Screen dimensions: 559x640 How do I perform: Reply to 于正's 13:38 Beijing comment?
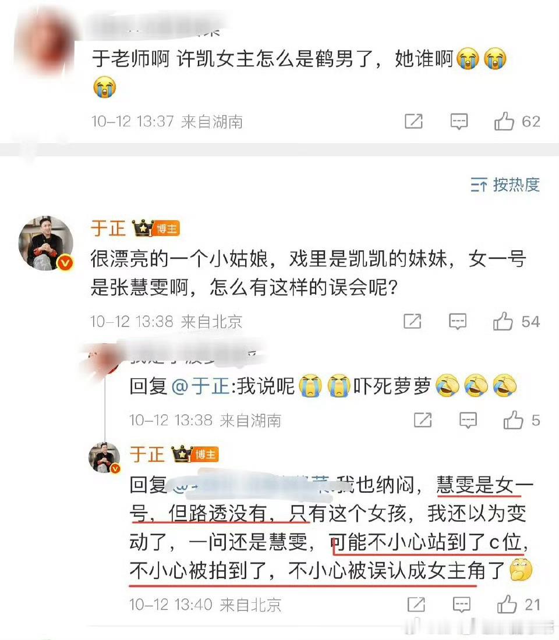pyautogui.click(x=458, y=322)
